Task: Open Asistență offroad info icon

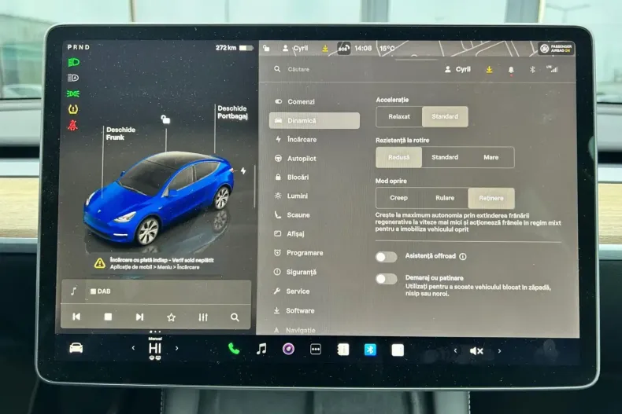Action: (x=462, y=256)
